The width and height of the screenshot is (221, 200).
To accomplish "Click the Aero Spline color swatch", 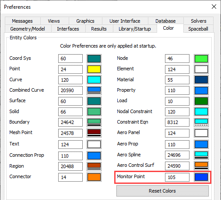I will pos(201,155).
